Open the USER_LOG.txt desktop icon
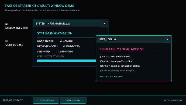Viewport: 186px width, 105px height. 6,41
